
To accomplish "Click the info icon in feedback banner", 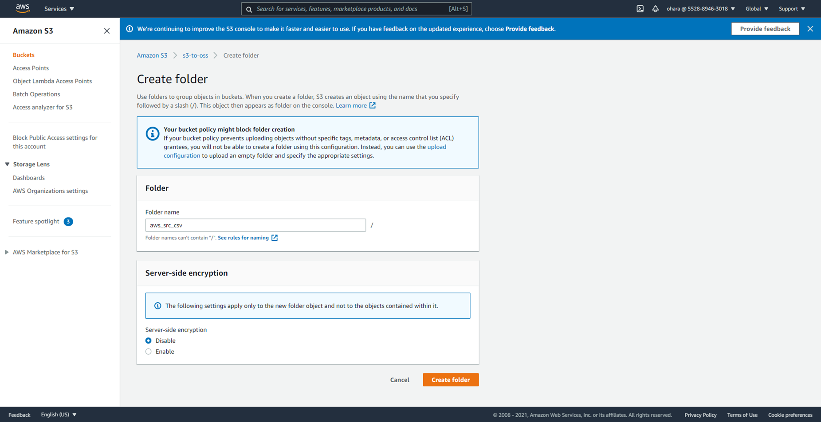I will tap(130, 29).
